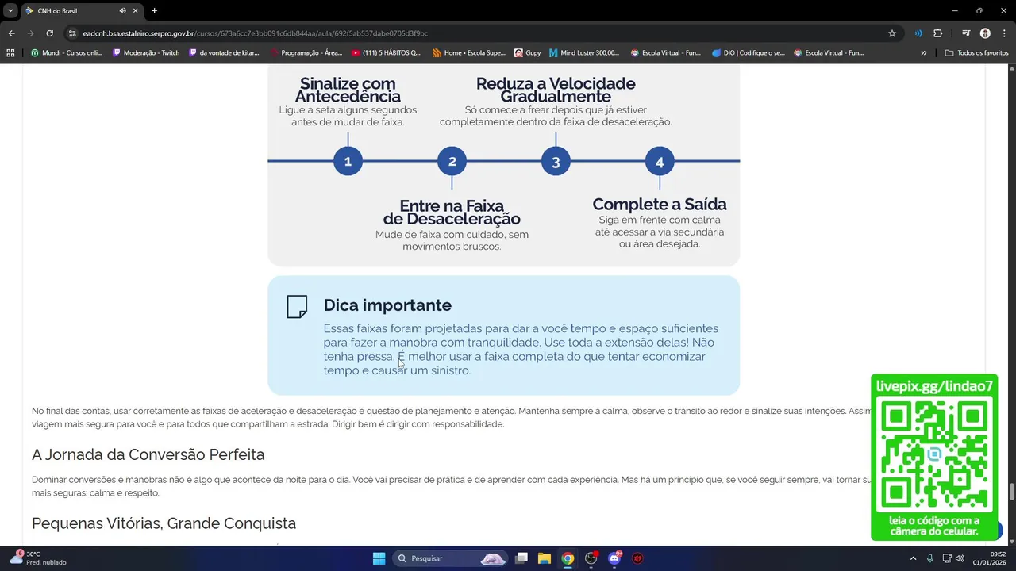1016x571 pixels.
Task: Open media control icon in browser toolbar
Action: click(x=966, y=33)
